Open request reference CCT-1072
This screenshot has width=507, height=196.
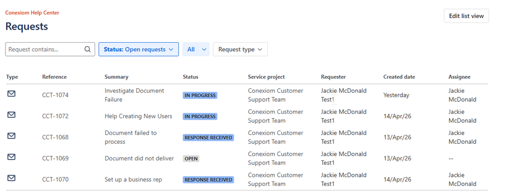[55, 116]
